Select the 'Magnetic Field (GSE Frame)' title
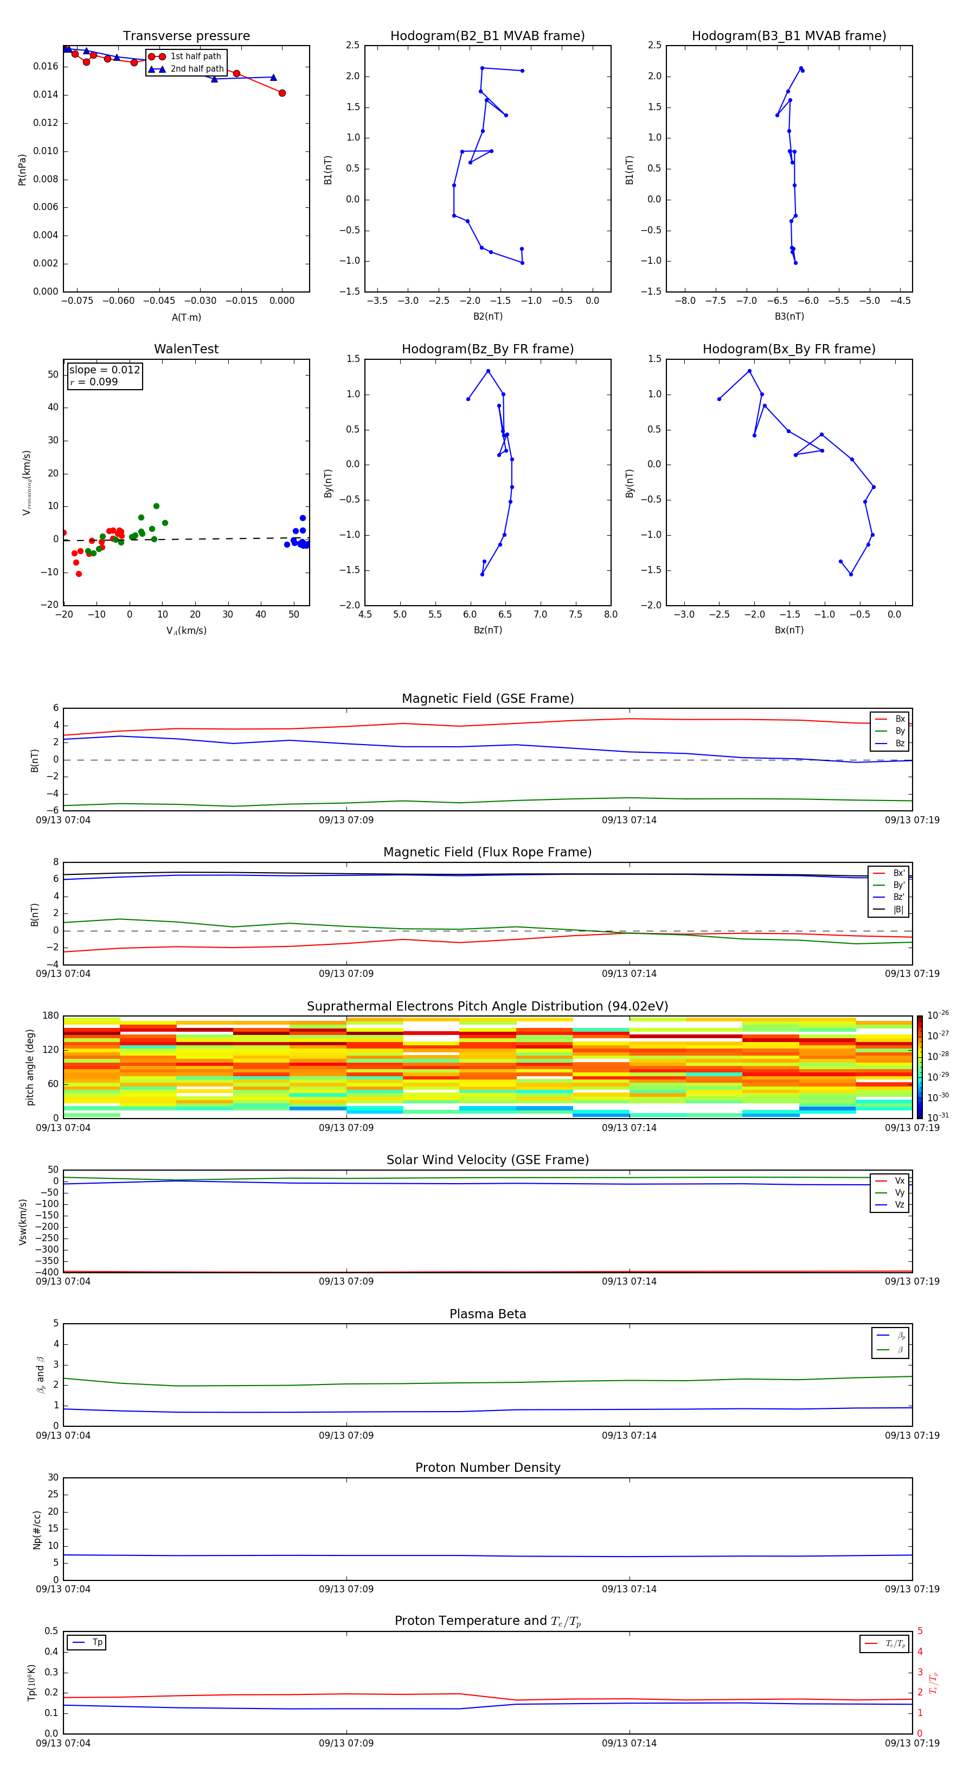Image resolution: width=976 pixels, height=1791 pixels. pos(487,698)
